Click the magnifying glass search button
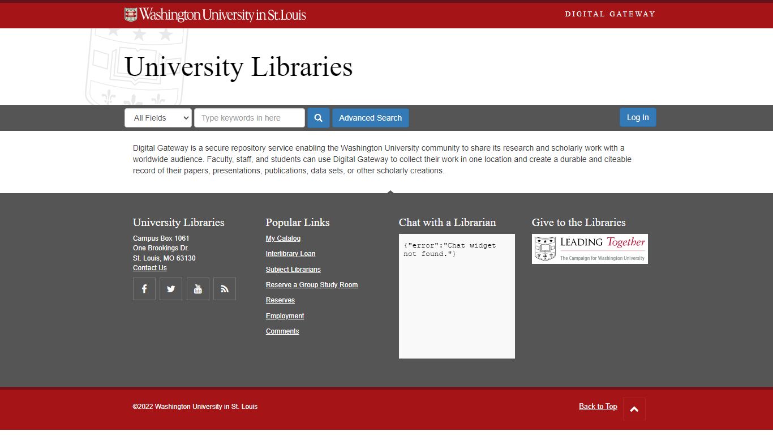Screen dimensions: 773x435 (x=318, y=118)
